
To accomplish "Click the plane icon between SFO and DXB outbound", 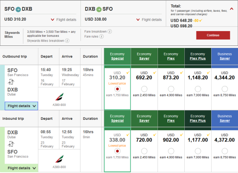I will click(11, 82).
